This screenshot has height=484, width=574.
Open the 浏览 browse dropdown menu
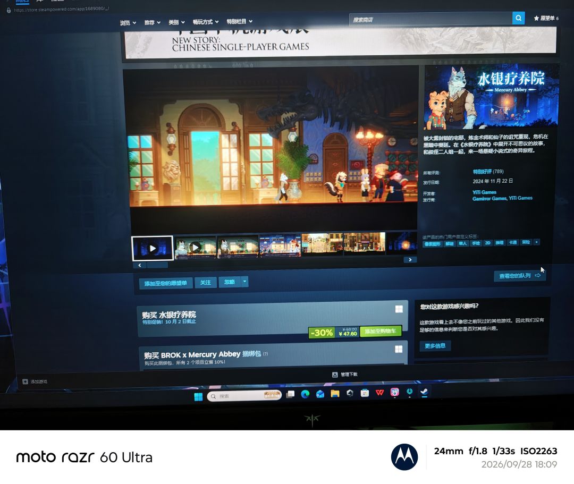[x=128, y=23]
